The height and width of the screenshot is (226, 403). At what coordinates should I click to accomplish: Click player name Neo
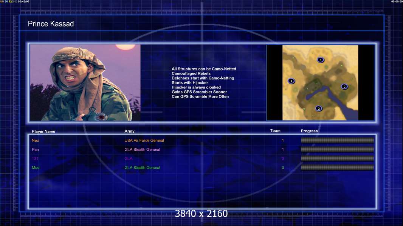click(x=36, y=140)
